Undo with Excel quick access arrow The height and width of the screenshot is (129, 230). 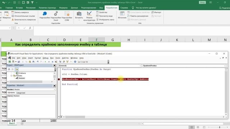click(x=4, y=3)
